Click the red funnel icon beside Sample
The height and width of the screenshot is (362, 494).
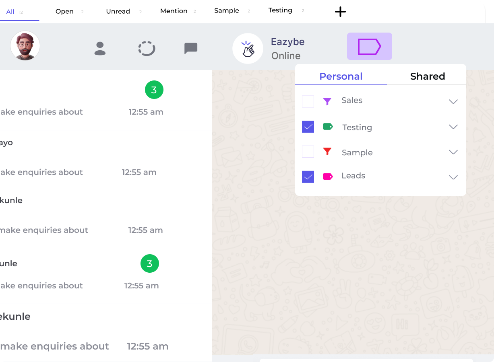click(327, 152)
